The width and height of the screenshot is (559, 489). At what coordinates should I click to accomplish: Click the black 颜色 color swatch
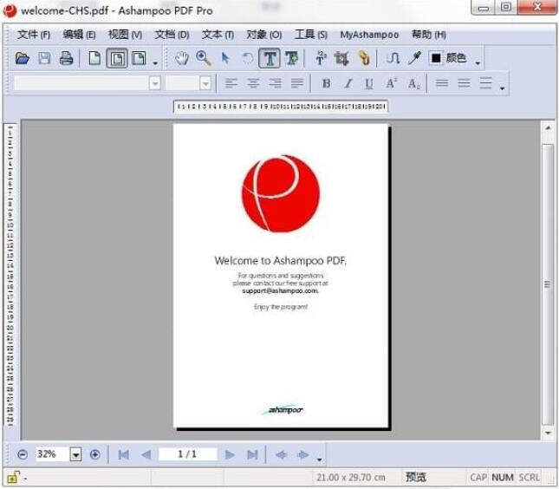pos(436,59)
